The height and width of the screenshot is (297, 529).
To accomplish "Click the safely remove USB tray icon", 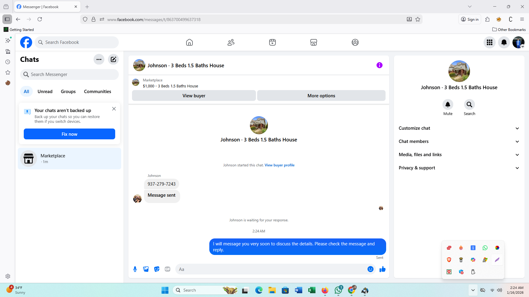I will click(x=473, y=272).
